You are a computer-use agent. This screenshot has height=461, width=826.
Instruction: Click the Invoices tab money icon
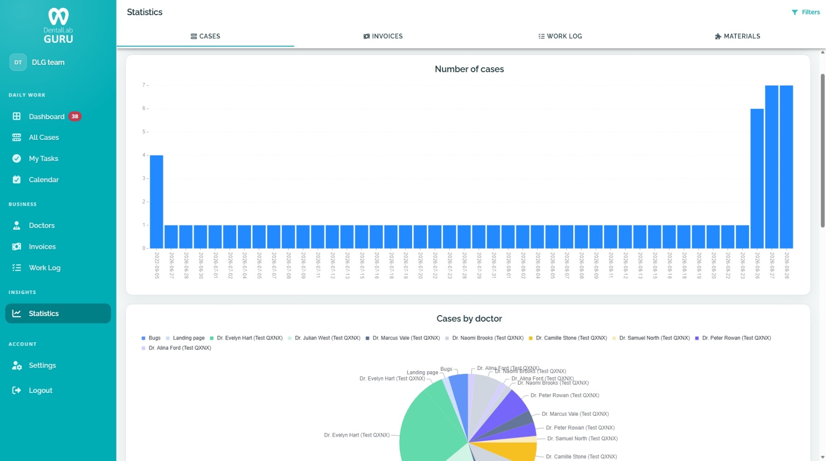[x=366, y=36]
